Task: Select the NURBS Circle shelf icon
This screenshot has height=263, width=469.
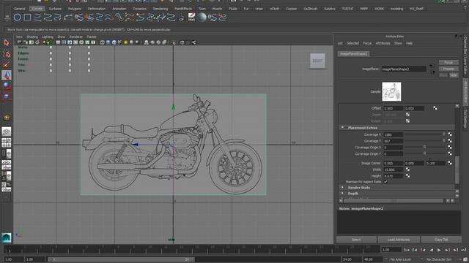Action: pyautogui.click(x=18, y=18)
